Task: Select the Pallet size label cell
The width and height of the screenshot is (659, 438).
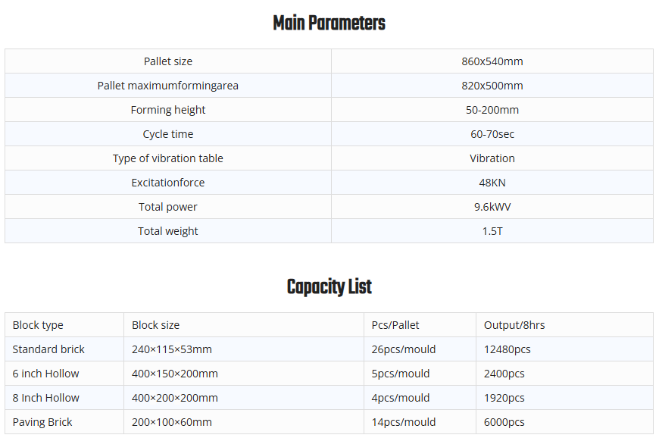Action: [168, 61]
